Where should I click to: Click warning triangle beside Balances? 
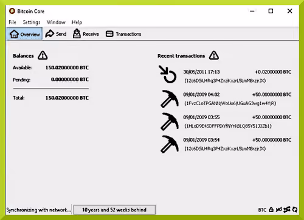point(43,55)
